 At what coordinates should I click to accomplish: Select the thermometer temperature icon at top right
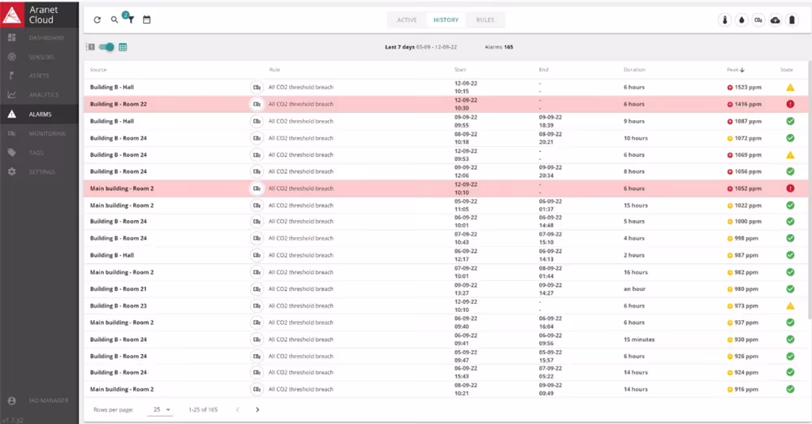click(x=725, y=20)
